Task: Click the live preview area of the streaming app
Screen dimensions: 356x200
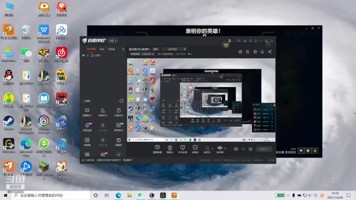Action: point(201,100)
